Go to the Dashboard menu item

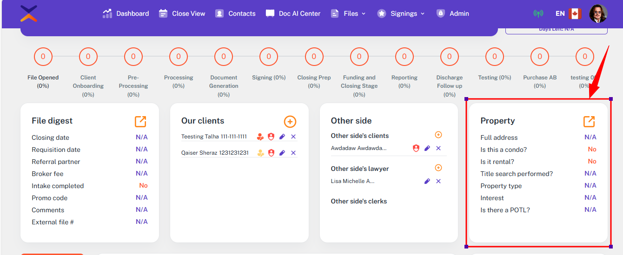tap(126, 13)
